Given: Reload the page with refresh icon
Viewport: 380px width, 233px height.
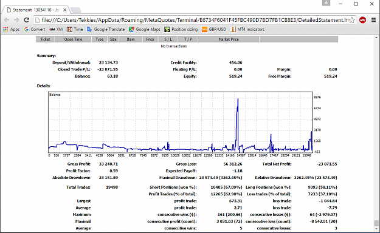Looking at the screenshot, I should click(x=26, y=20).
